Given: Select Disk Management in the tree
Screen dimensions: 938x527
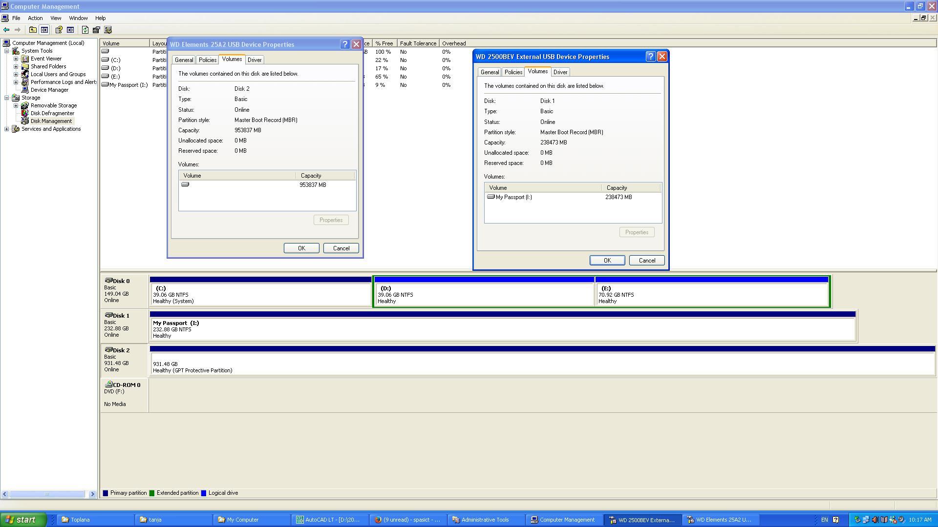Looking at the screenshot, I should 51,121.
